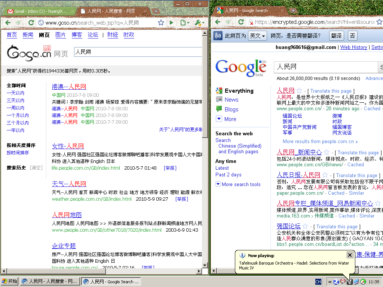Open the 英文 language dropdown in translate bar
383x287 pixels.
pyautogui.click(x=257, y=36)
